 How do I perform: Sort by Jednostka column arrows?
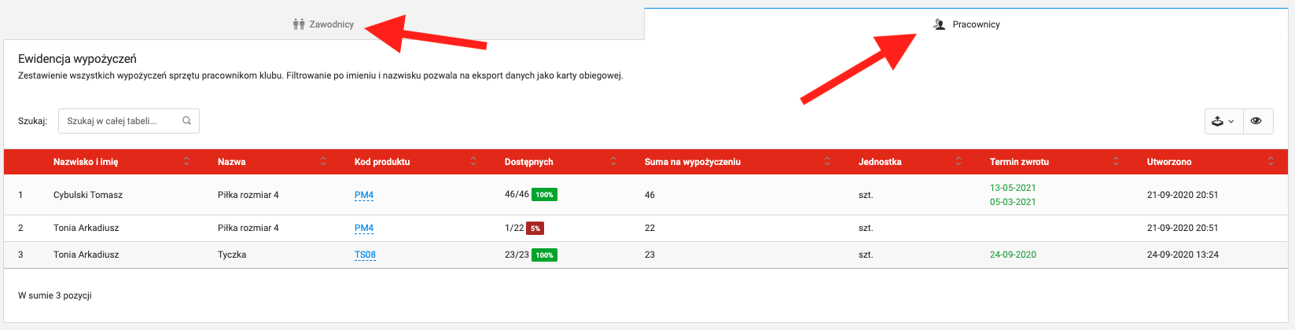point(958,162)
